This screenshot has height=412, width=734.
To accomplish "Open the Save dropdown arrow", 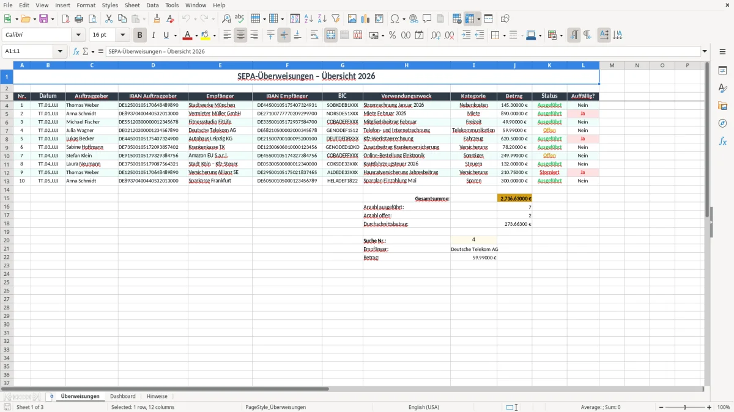I will 53,19.
